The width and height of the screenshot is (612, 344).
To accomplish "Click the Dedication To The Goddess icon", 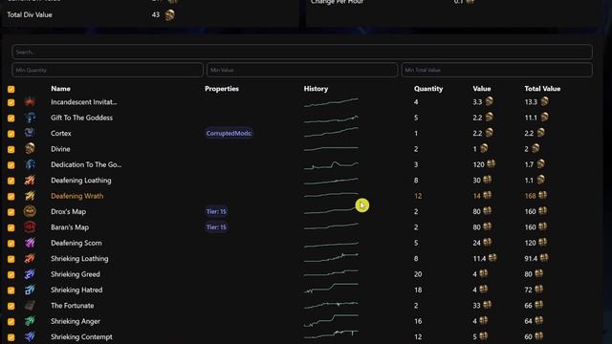I will click(30, 164).
